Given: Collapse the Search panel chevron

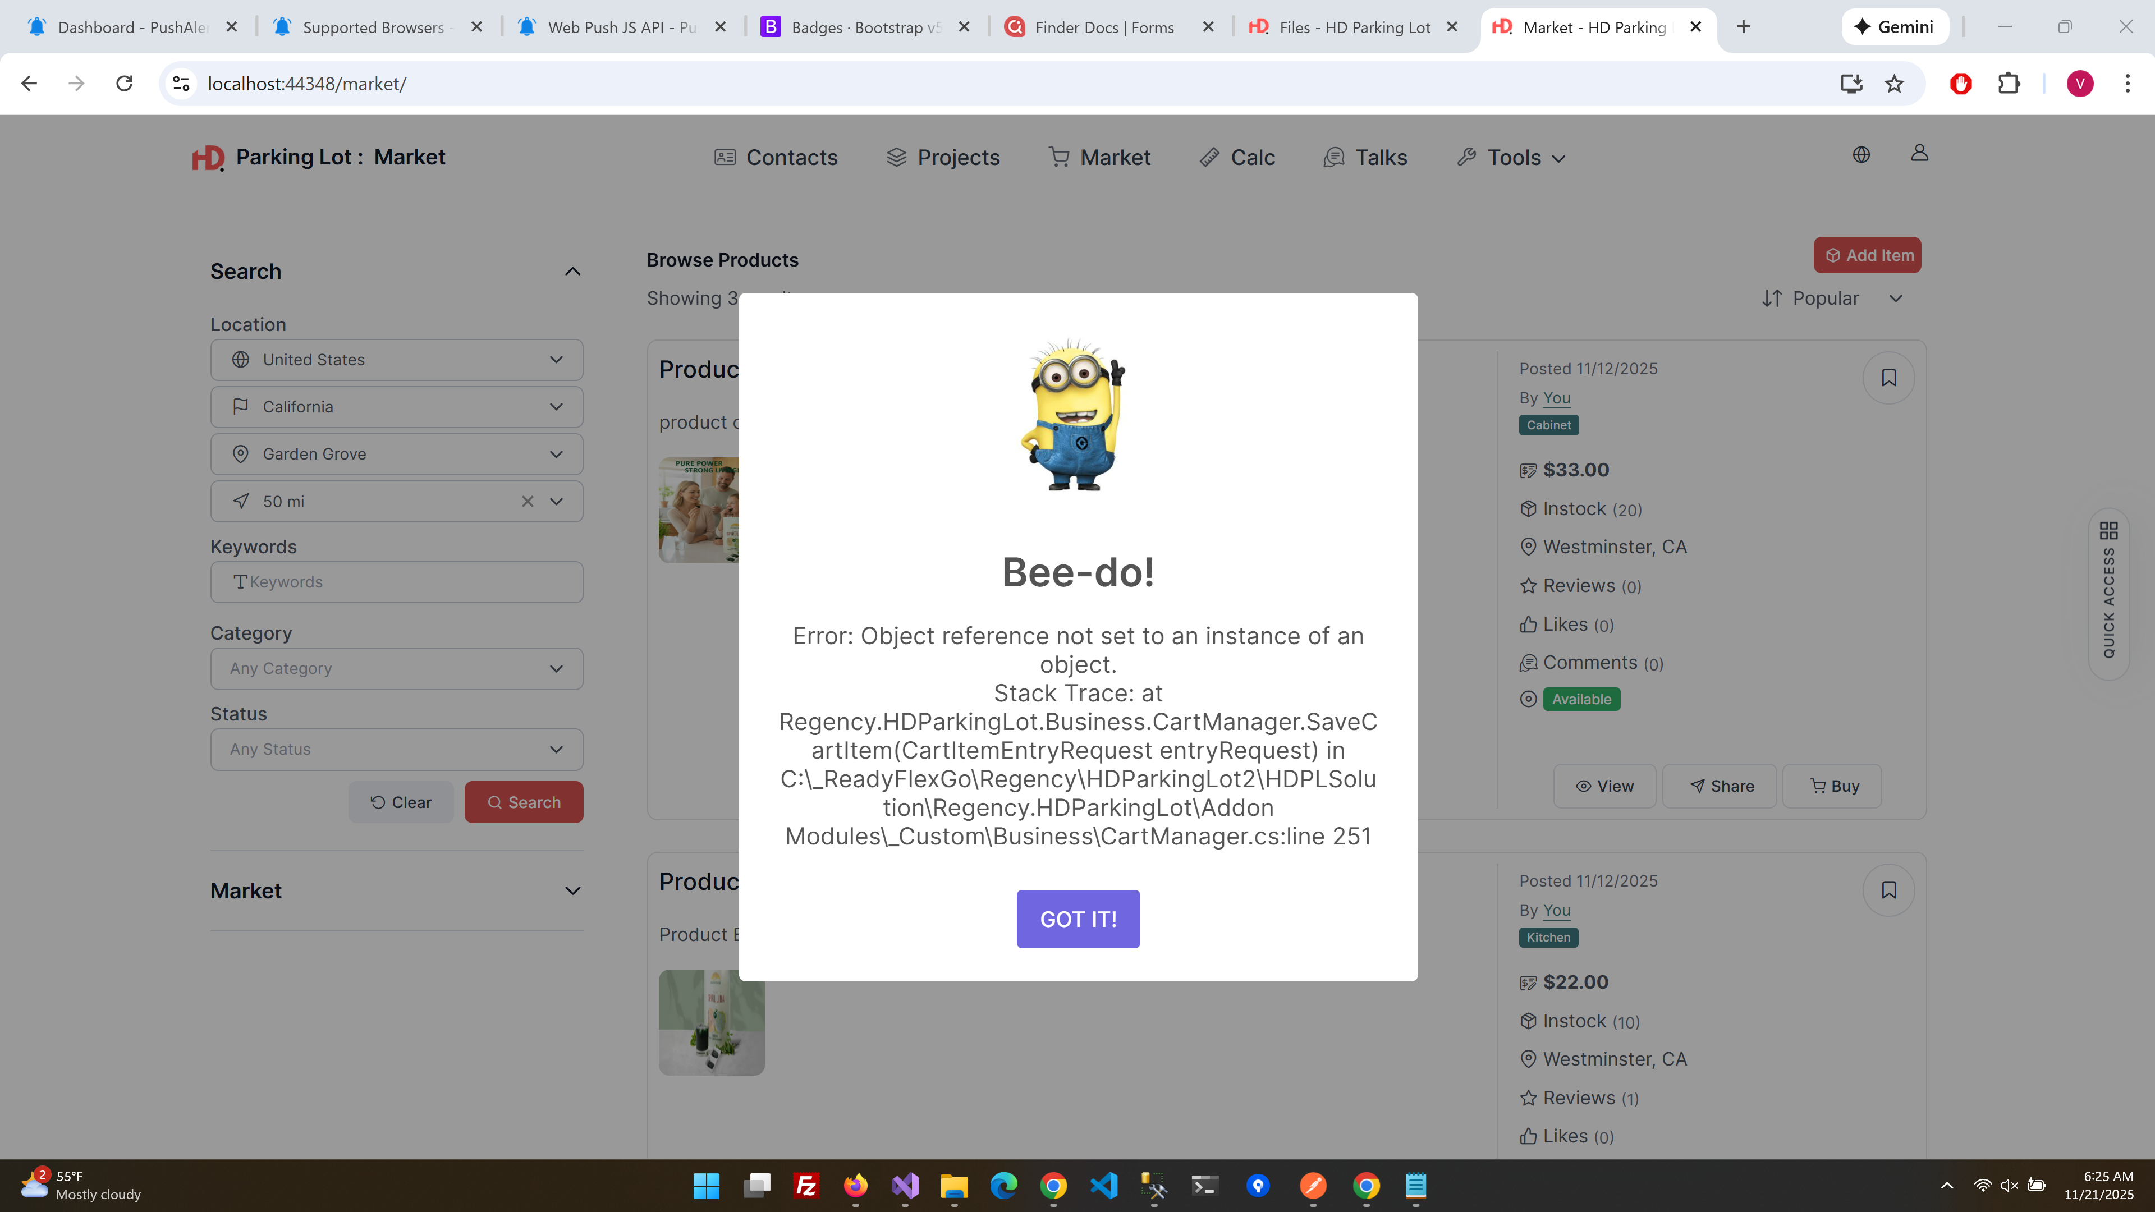Looking at the screenshot, I should tap(572, 271).
